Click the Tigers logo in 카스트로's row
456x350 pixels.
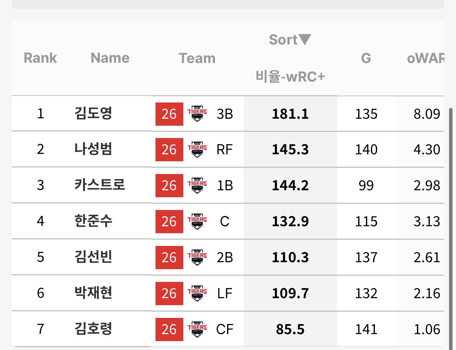[x=197, y=186]
